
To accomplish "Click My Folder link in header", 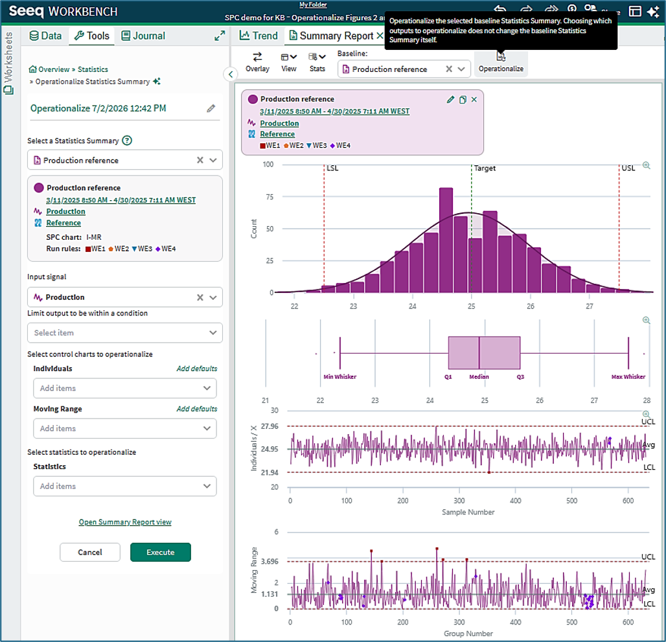I will [313, 5].
